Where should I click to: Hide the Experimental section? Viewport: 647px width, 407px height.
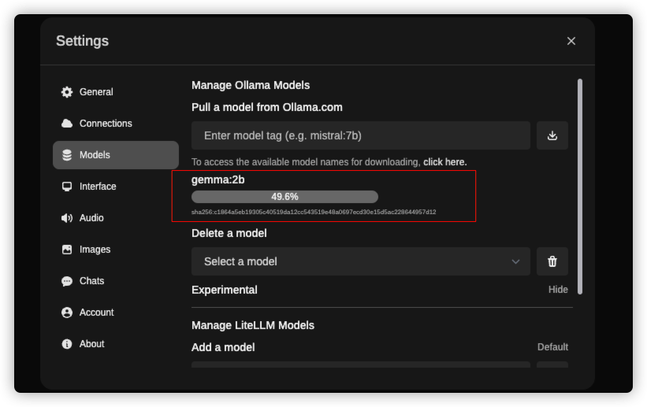coord(558,290)
